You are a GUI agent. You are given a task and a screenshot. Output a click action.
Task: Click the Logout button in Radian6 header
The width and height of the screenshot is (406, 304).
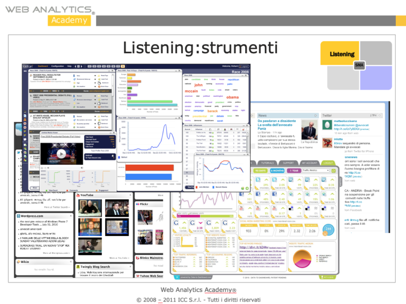click(x=244, y=66)
